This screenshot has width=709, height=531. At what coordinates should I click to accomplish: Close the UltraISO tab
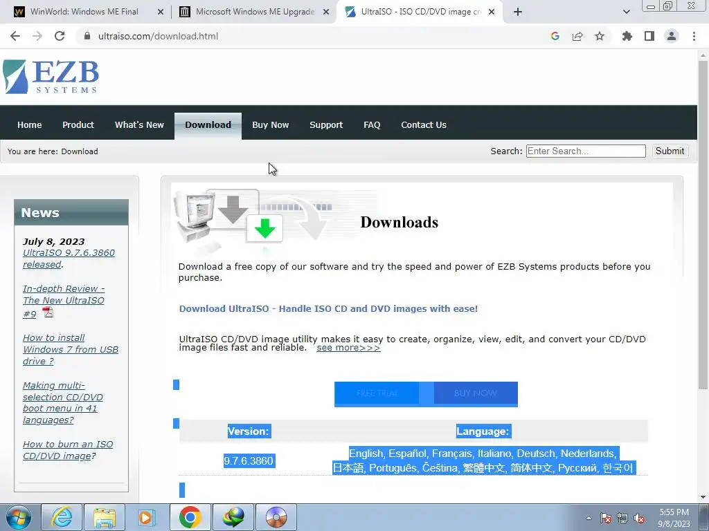492,12
